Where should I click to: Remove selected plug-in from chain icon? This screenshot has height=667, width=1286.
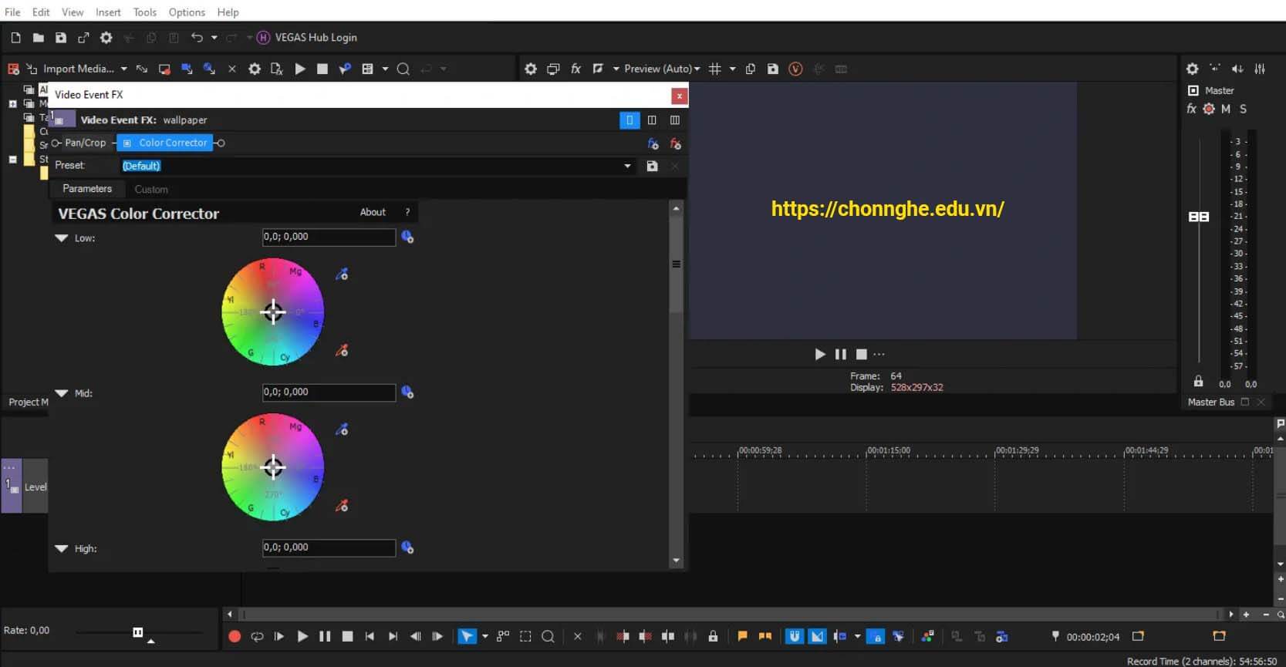tap(676, 143)
